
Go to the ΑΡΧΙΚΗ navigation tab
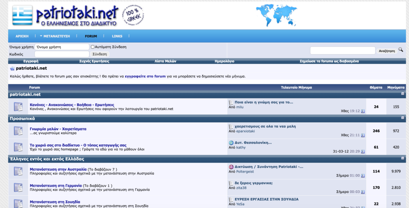(x=22, y=36)
